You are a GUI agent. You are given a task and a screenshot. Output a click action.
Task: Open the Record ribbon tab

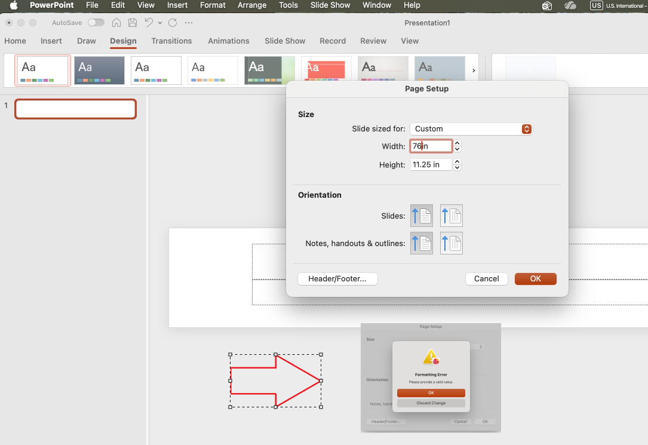[333, 41]
